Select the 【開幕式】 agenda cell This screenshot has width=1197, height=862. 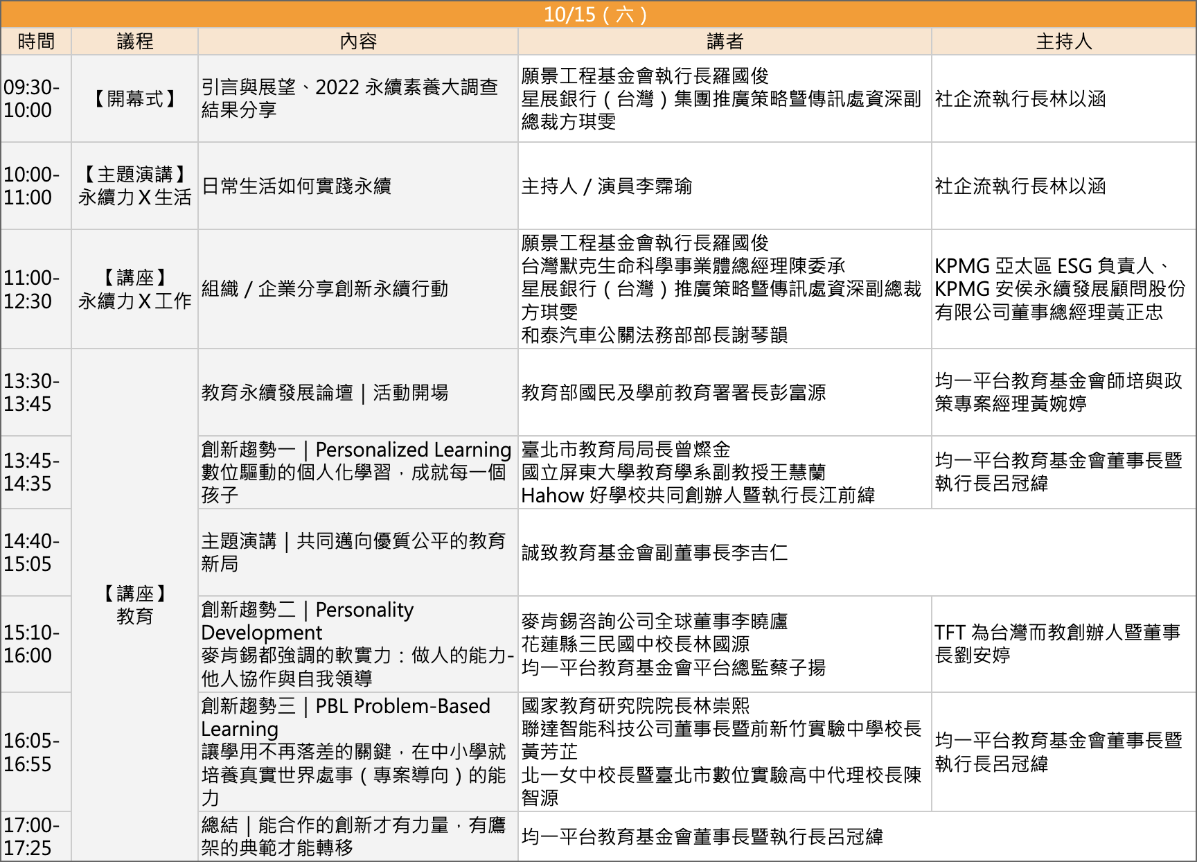point(135,99)
